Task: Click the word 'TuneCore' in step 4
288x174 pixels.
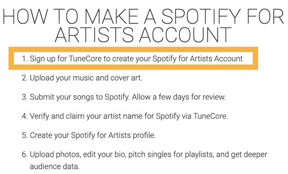Action: tap(211, 116)
